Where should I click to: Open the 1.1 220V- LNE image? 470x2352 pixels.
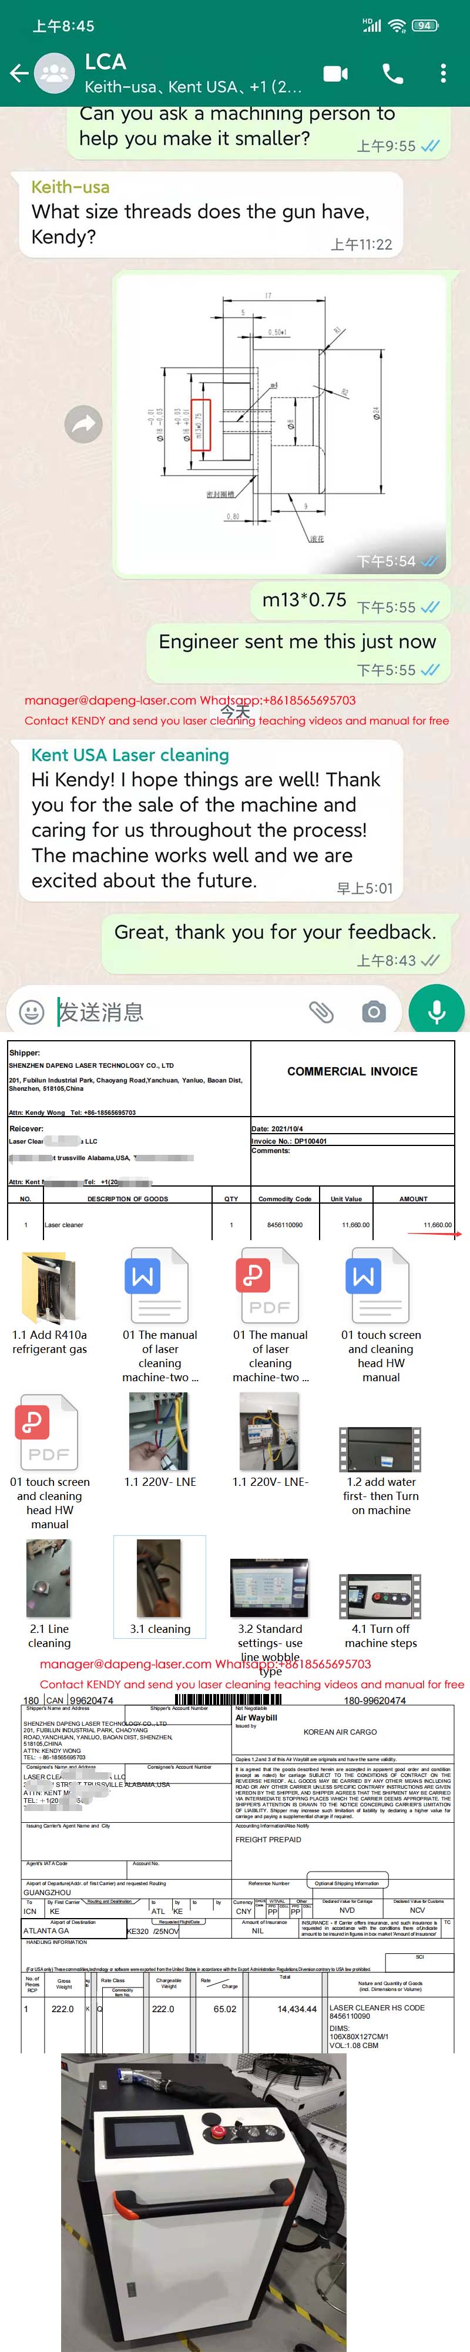point(160,1442)
